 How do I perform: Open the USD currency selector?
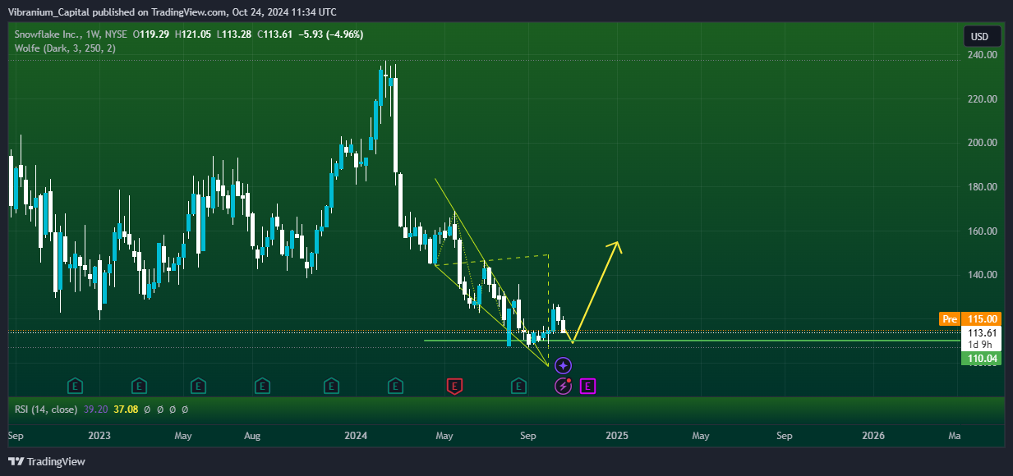pyautogui.click(x=982, y=36)
